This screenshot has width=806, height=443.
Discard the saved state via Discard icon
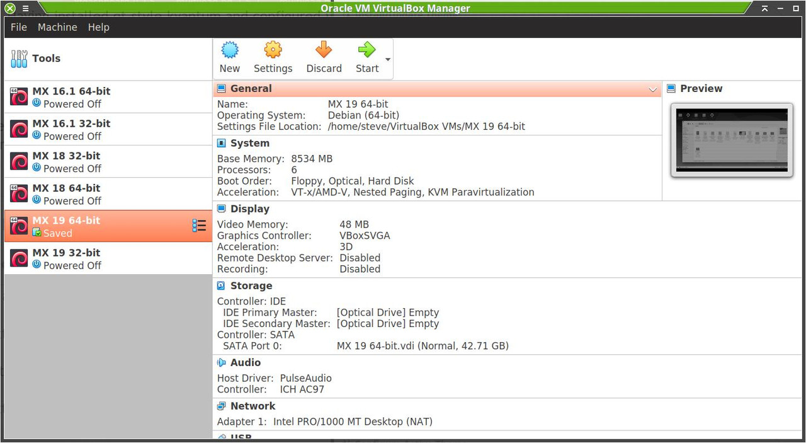tap(324, 50)
